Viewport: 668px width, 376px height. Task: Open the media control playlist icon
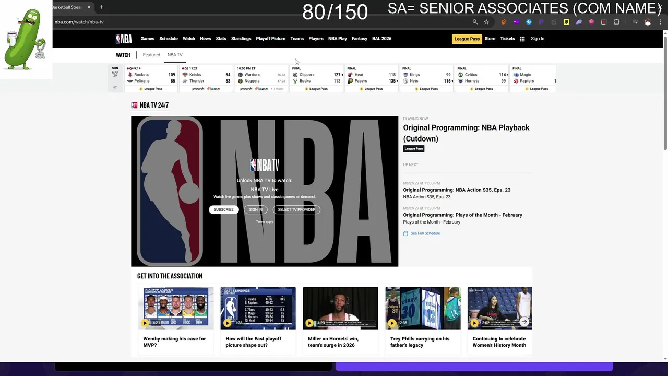(x=635, y=22)
